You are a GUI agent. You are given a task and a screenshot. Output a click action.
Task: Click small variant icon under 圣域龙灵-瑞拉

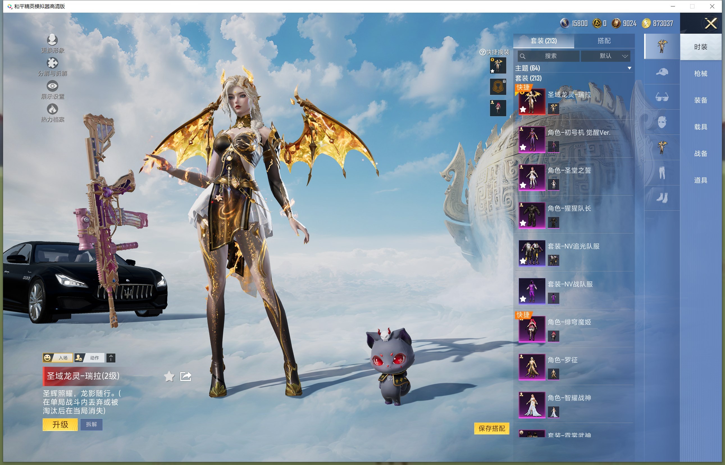pyautogui.click(x=553, y=109)
